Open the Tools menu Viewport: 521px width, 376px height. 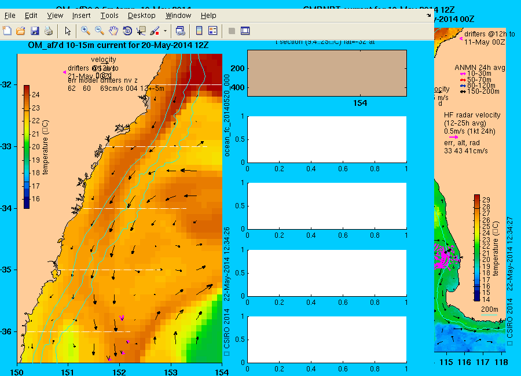(109, 16)
